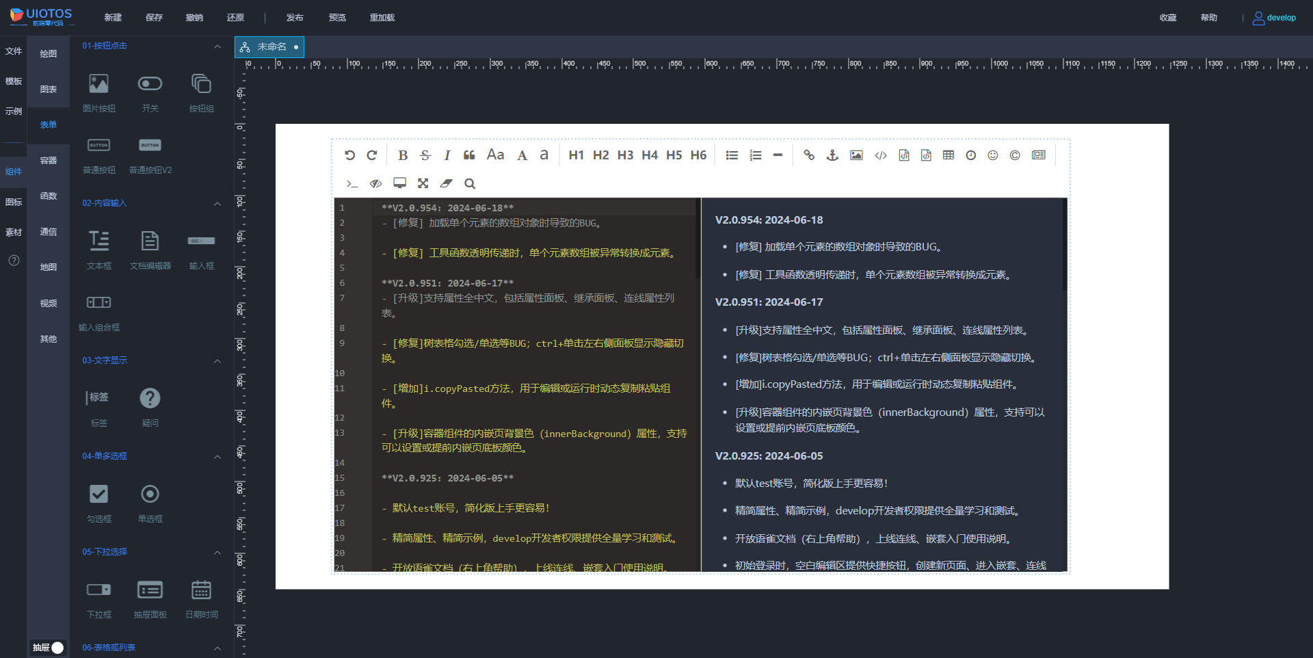Screen dimensions: 1313x658
Task: Switch to the 容器 category tab
Action: pyautogui.click(x=49, y=161)
